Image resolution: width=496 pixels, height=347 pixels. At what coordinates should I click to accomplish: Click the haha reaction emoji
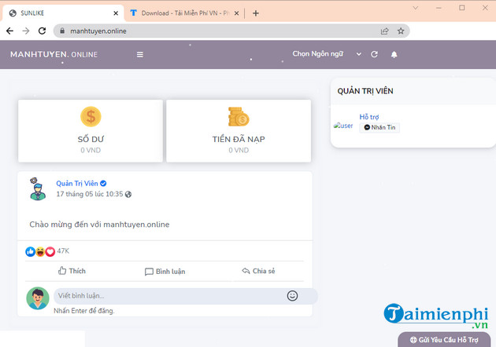(x=40, y=251)
